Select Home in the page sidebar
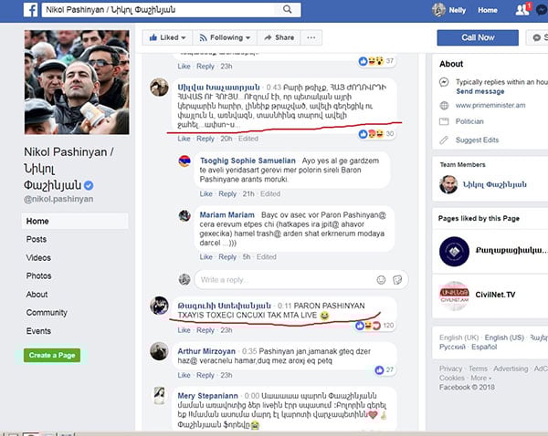548x436 pixels. [x=75, y=222]
